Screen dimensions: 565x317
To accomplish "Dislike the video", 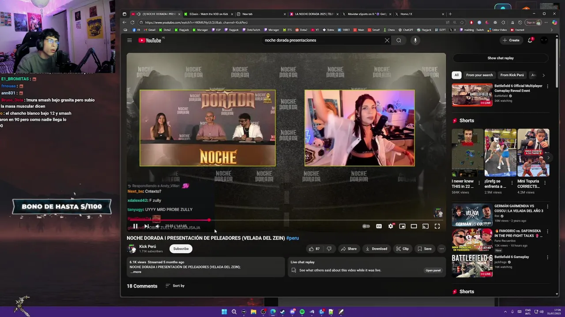I will (329, 249).
